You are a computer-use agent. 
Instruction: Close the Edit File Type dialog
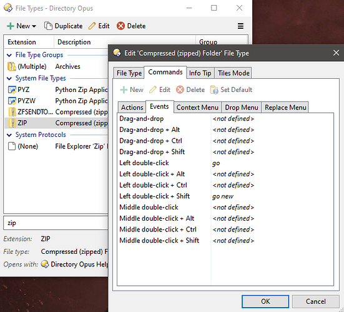coord(336,53)
